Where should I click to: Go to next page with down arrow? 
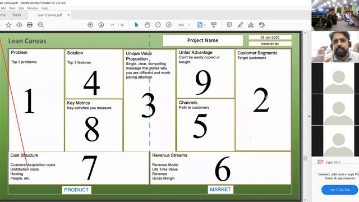click(101, 25)
